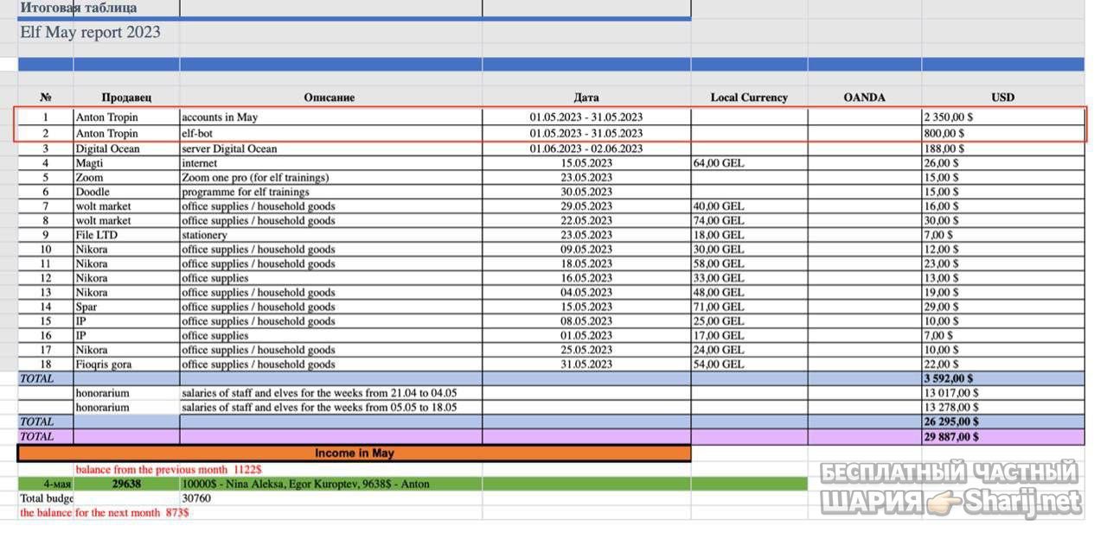This screenshot has width=1107, height=545.
Task: Click the 'OANDA' column header
Action: click(865, 97)
